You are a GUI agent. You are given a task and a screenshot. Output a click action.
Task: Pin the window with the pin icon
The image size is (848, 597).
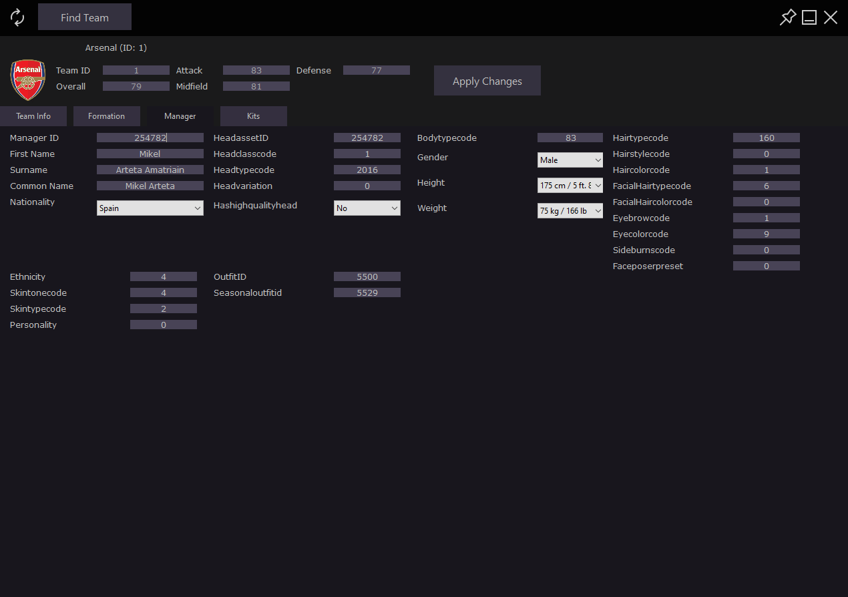coord(788,17)
